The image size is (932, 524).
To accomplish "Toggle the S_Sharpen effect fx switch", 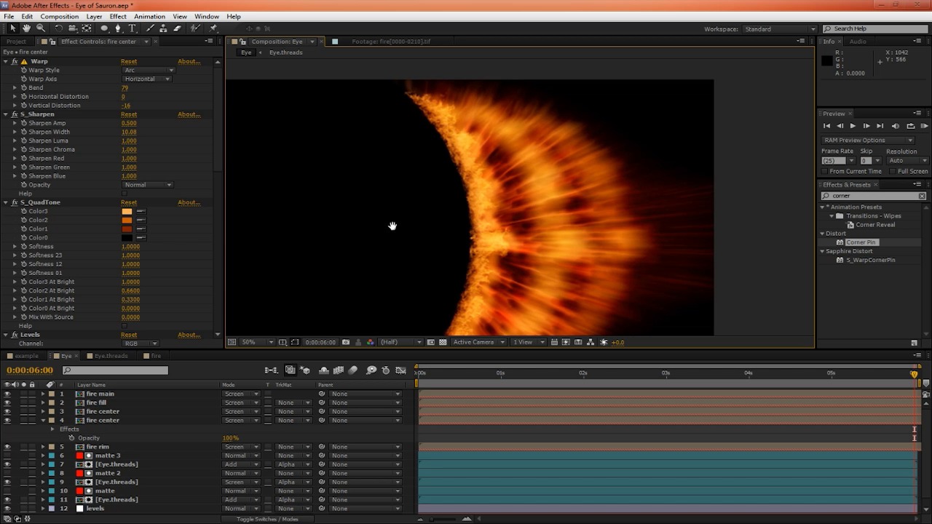I will click(15, 114).
